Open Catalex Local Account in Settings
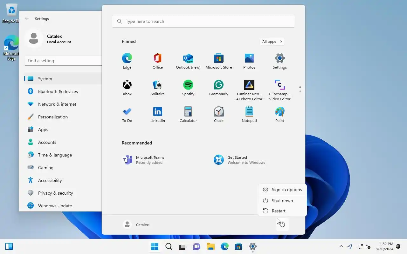 tap(48, 39)
